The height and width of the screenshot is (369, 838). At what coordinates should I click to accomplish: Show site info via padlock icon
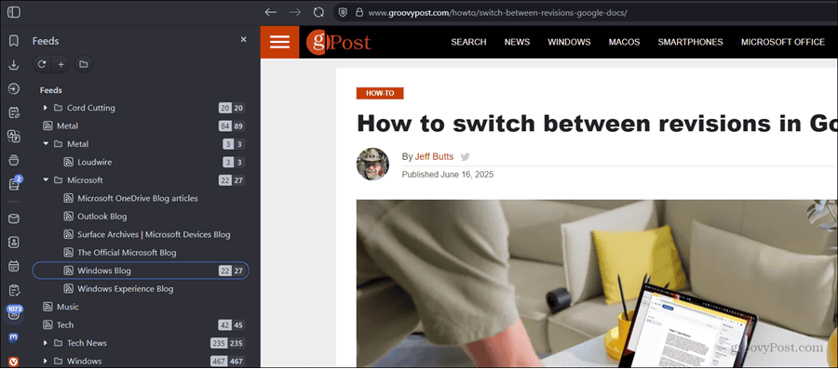359,12
